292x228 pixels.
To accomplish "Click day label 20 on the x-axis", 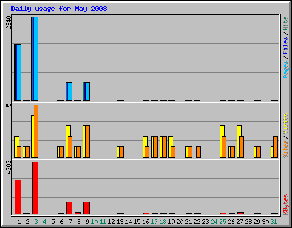I will point(180,222).
